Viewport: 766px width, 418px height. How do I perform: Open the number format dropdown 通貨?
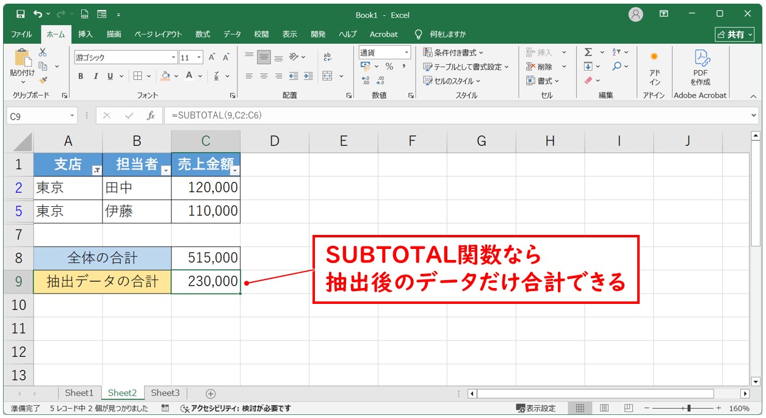coord(406,52)
